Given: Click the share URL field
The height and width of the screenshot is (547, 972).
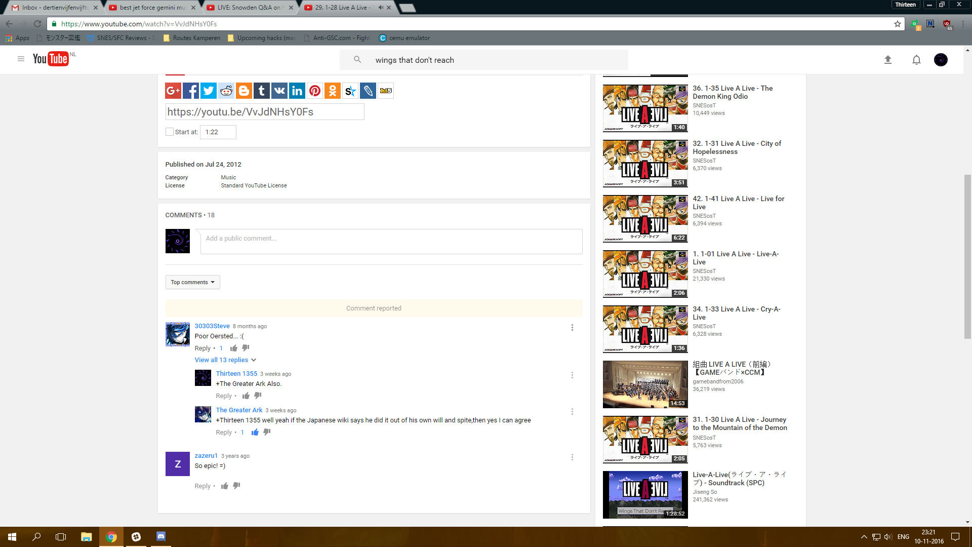Looking at the screenshot, I should pyautogui.click(x=265, y=112).
